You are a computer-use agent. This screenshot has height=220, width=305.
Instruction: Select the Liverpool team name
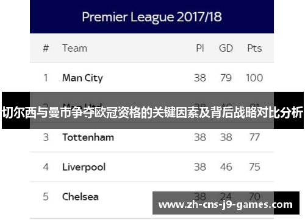tap(84, 167)
